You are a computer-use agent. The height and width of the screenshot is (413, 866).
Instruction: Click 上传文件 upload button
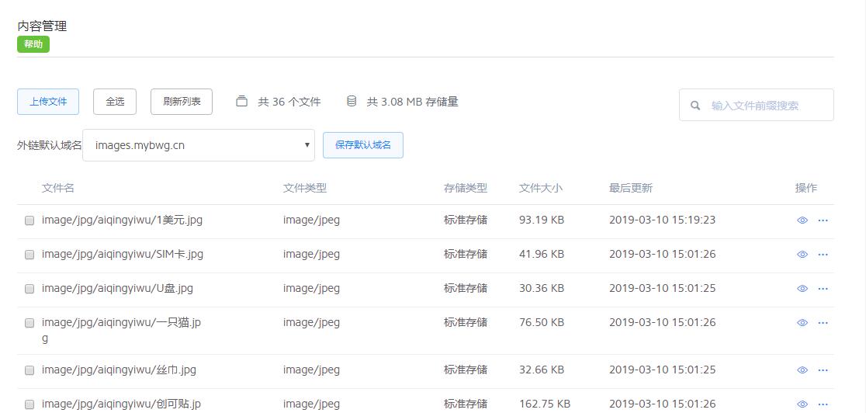tap(48, 102)
